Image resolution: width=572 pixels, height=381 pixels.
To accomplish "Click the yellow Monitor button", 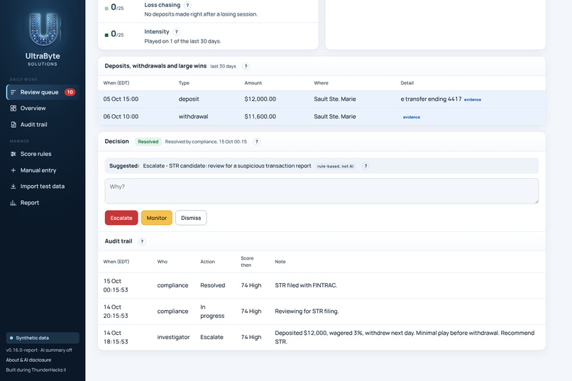I will tap(157, 218).
